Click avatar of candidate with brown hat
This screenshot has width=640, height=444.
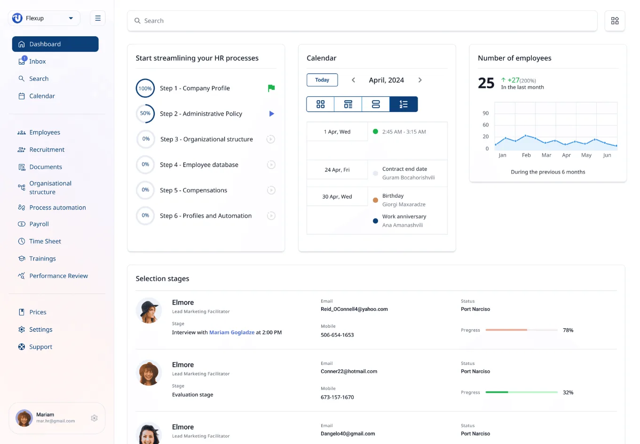click(149, 373)
